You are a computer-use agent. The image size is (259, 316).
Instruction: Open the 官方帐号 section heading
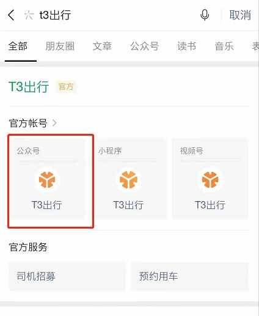tap(28, 123)
